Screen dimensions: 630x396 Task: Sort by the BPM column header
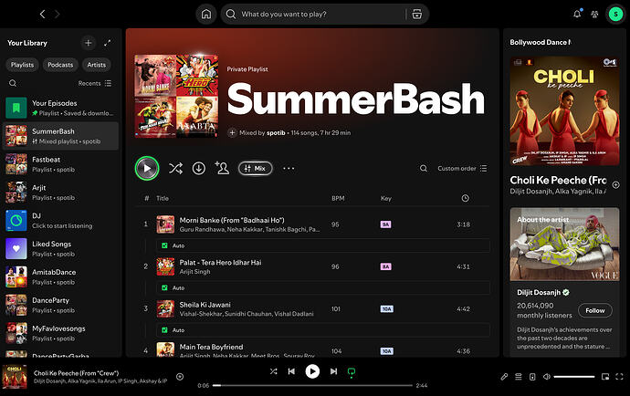pyautogui.click(x=338, y=198)
